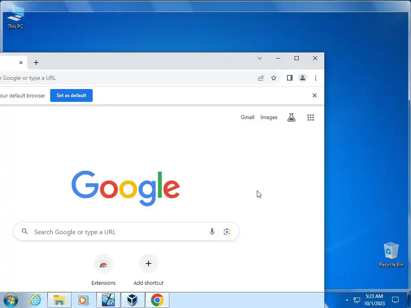The height and width of the screenshot is (308, 411).
Task: Open the media player taskbar icon
Action: tap(83, 300)
